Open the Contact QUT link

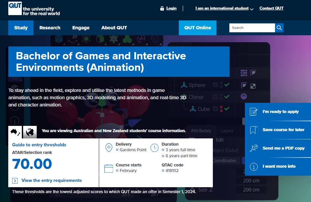tap(271, 8)
